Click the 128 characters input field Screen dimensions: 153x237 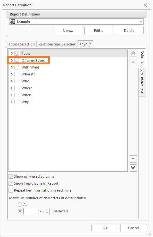pyautogui.click(x=34, y=211)
